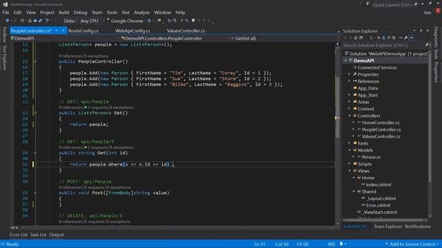Image resolution: width=442 pixels, height=248 pixels.
Task: Switch to ValuesController.cs tab
Action: pos(186,30)
